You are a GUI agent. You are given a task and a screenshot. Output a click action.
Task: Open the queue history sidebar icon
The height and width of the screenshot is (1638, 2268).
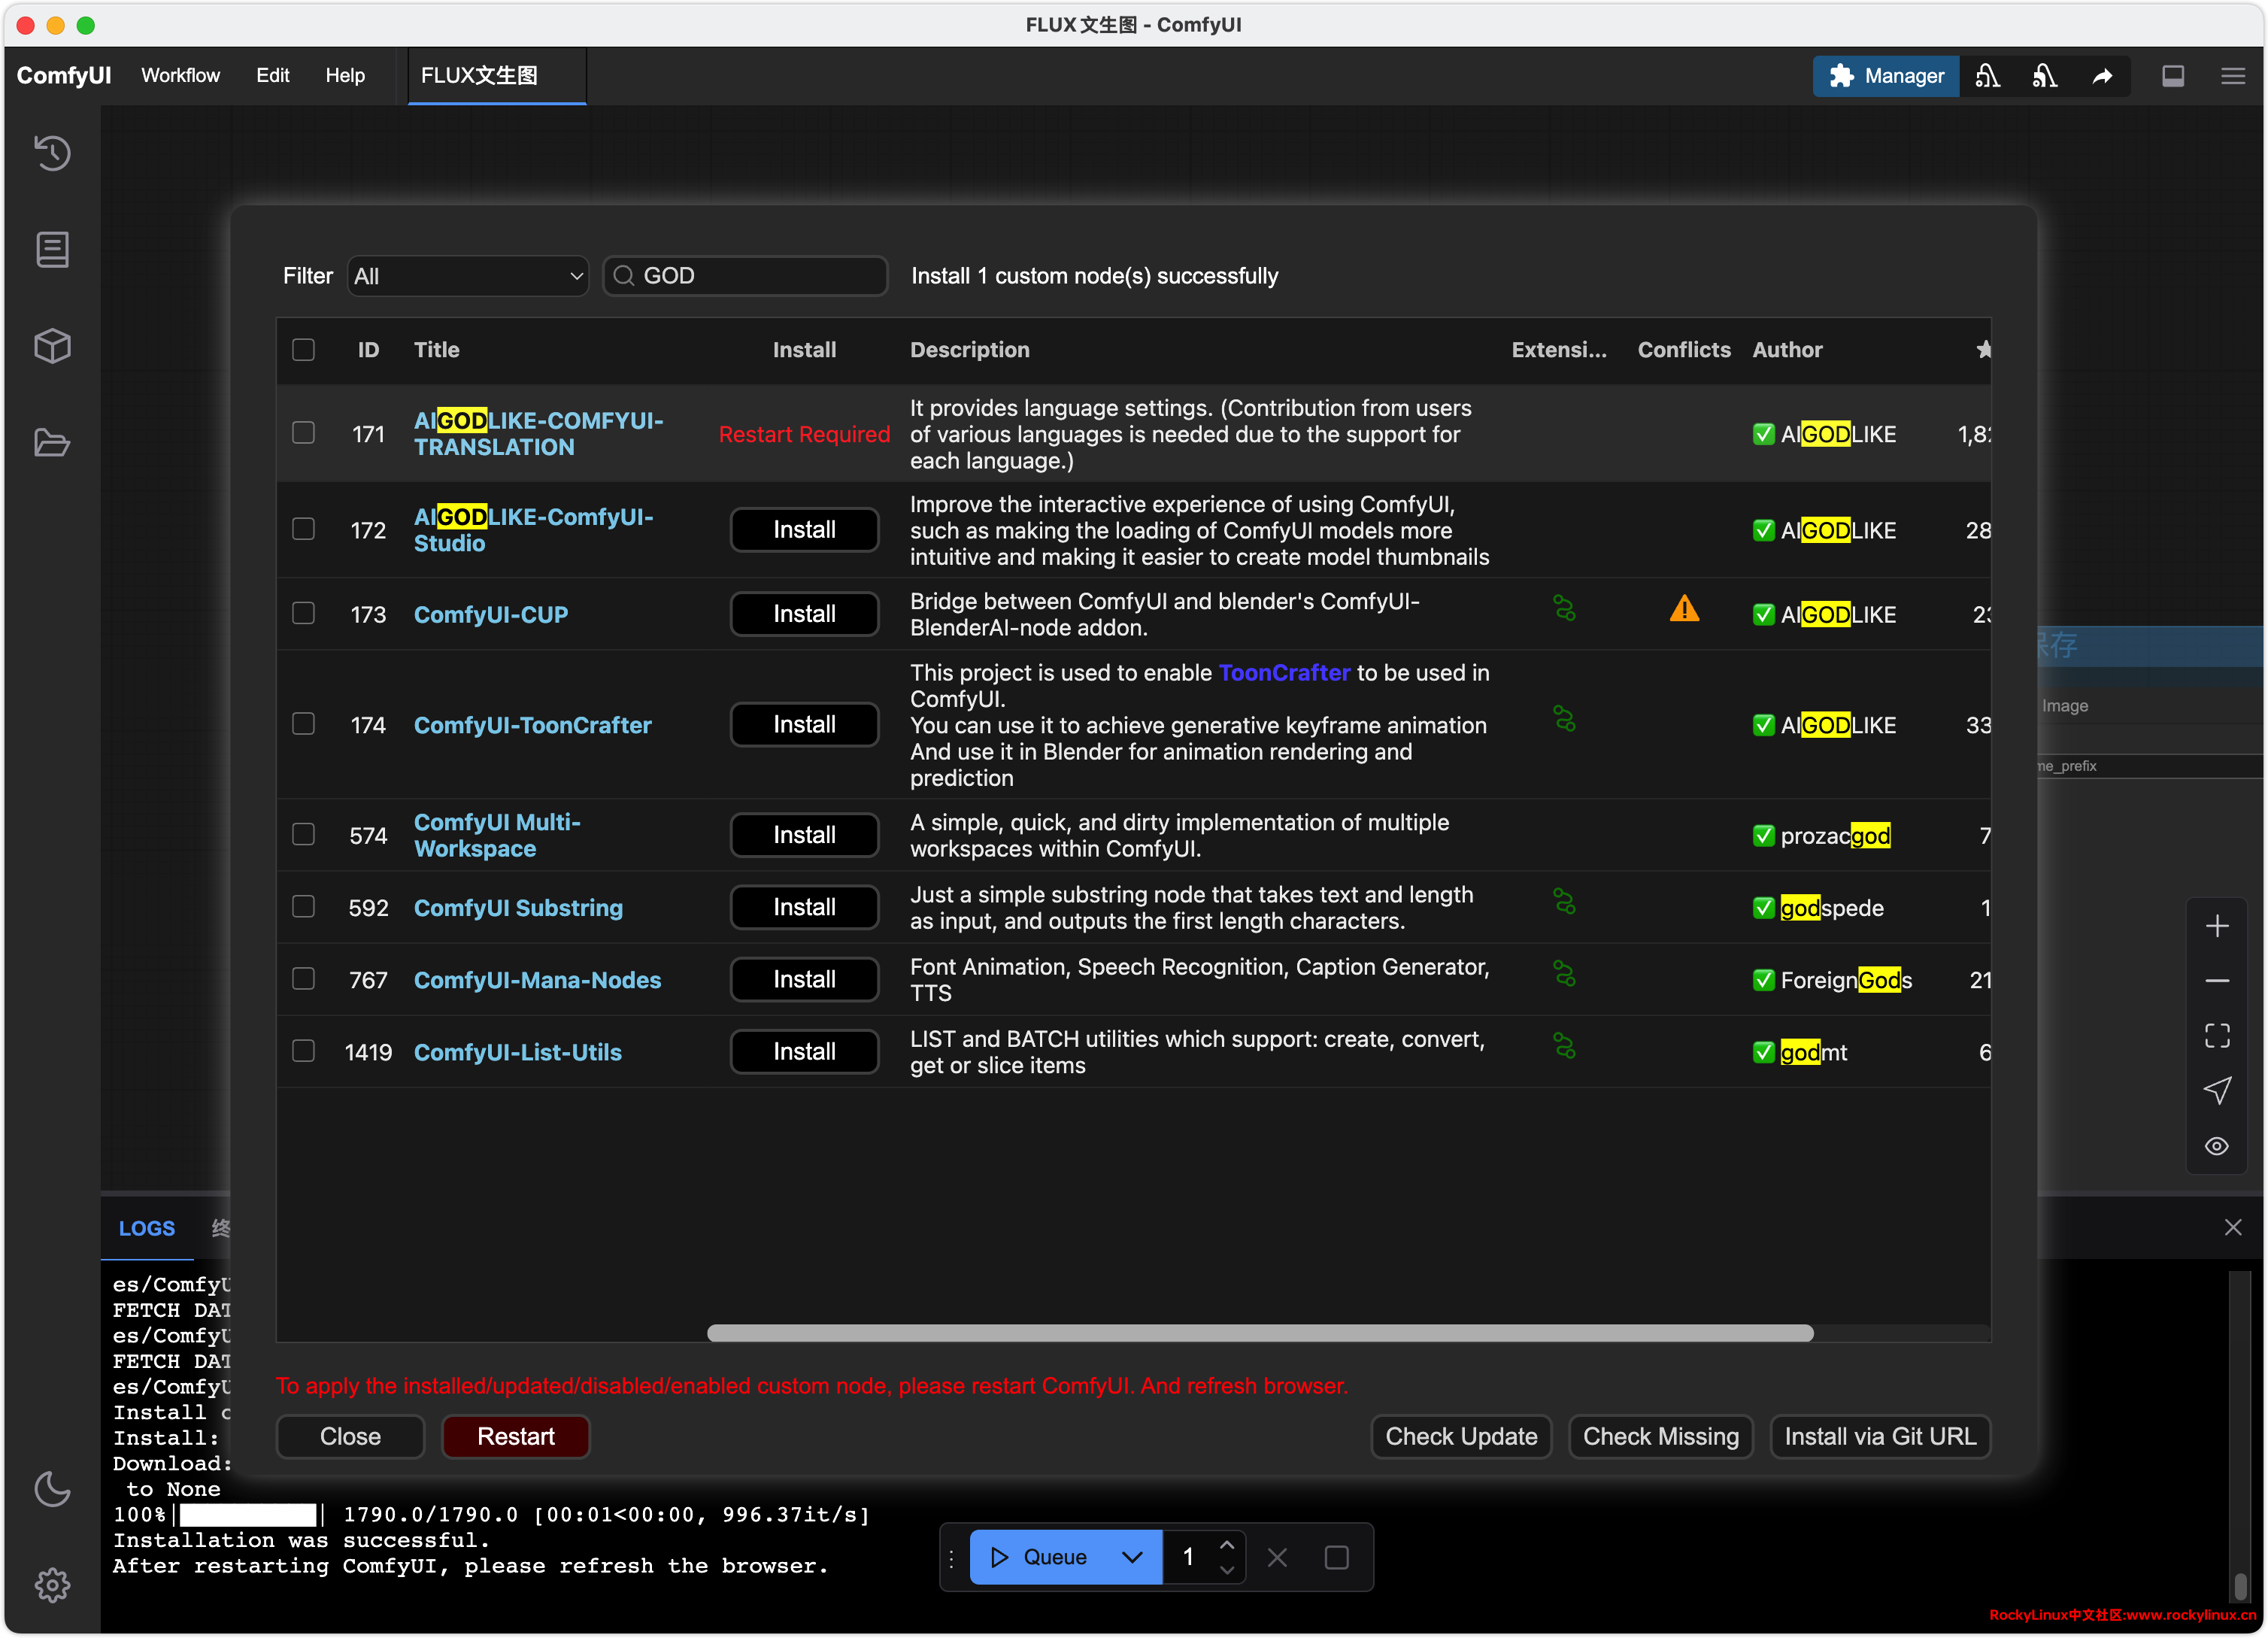coord(52,153)
